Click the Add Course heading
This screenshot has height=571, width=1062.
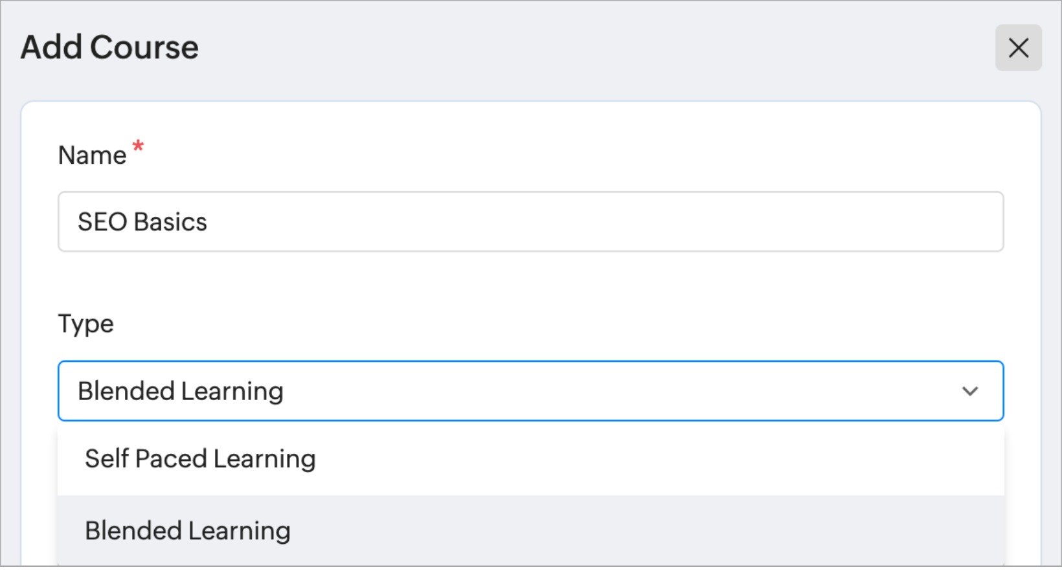click(x=109, y=47)
